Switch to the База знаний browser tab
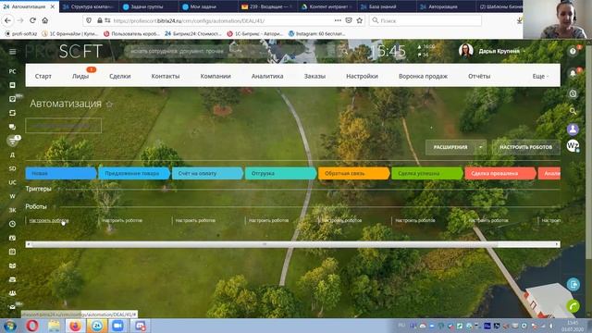592x333 pixels. click(x=386, y=6)
